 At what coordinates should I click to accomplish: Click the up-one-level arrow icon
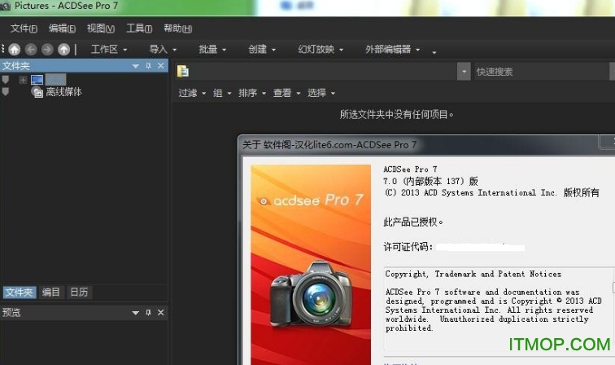(63, 50)
